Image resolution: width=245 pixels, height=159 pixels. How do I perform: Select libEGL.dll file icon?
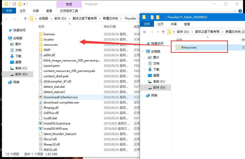[41, 149]
